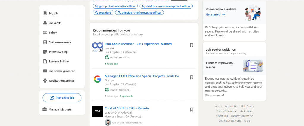Click the arrow next to Show more
This screenshot has width=304, height=126.
(x=223, y=96)
